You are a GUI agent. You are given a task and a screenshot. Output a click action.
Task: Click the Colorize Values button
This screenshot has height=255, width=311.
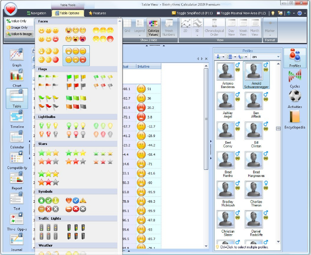tap(153, 28)
